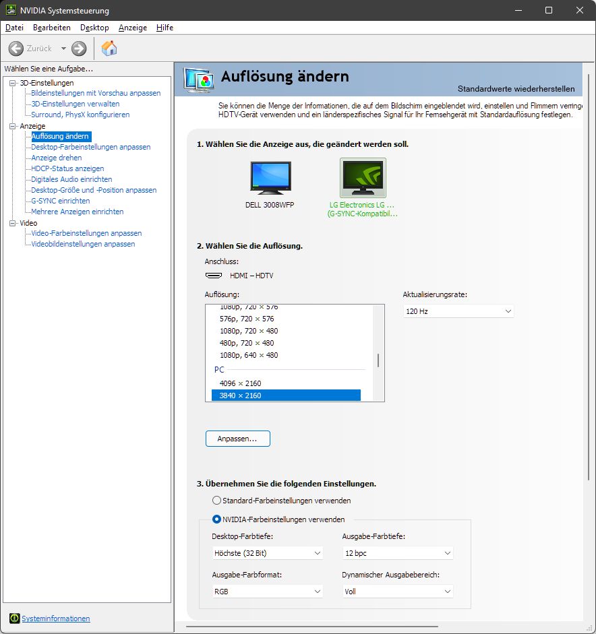596x634 pixels.
Task: Choose Standard-Farbeinstellungen verwenden radio button
Action: click(x=216, y=501)
